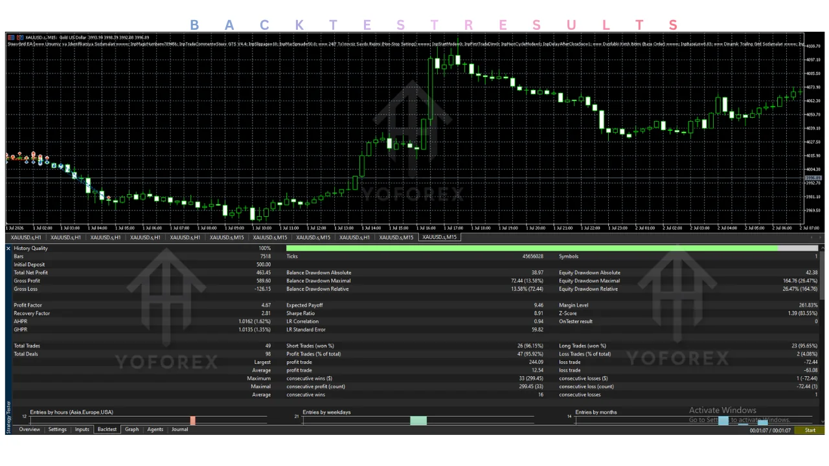Click the Total Net Profit value 463.45

(x=263, y=272)
